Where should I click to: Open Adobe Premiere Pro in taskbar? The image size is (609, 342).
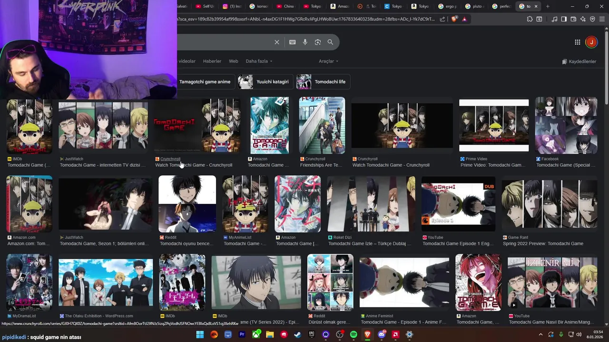click(242, 334)
